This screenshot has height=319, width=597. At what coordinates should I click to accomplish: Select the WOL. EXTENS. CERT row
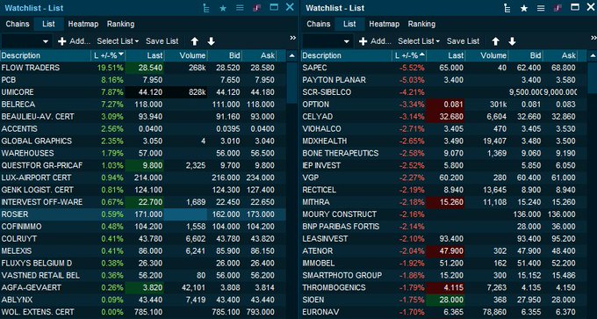pos(143,312)
